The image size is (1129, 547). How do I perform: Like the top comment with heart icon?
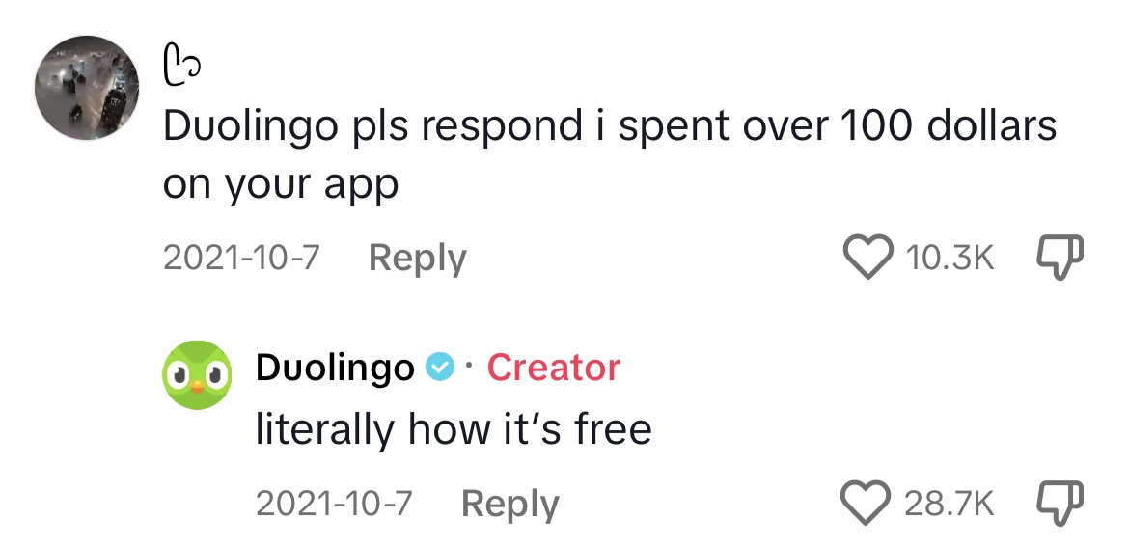[x=867, y=259]
